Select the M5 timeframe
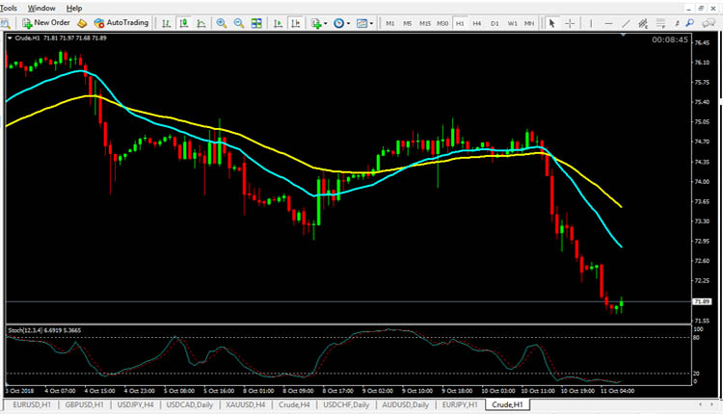The width and height of the screenshot is (723, 414). point(407,23)
